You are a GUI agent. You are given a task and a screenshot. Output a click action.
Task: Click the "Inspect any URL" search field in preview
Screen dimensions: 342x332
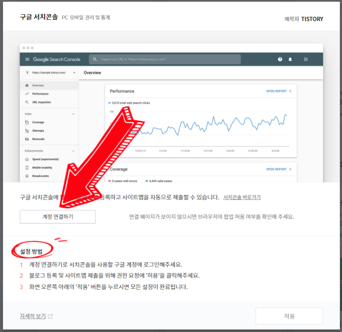pyautogui.click(x=165, y=59)
